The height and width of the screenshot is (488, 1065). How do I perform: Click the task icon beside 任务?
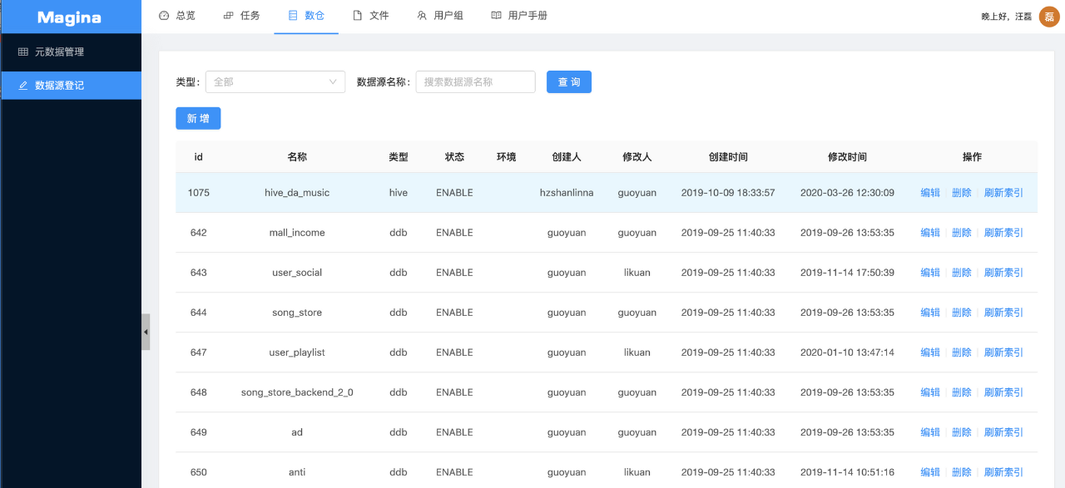pos(229,16)
